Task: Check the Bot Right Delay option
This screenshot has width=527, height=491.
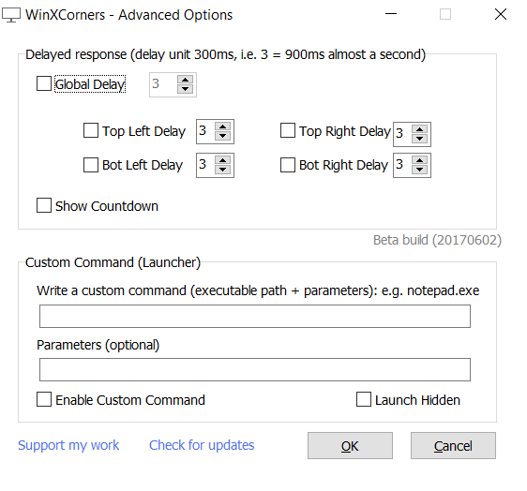Action: [x=288, y=165]
